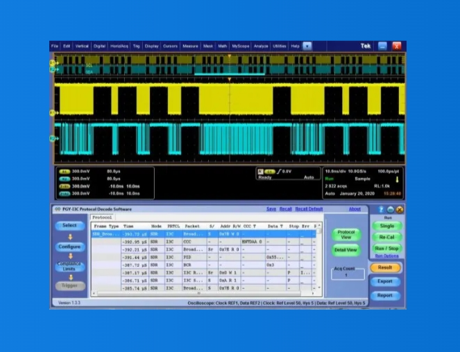
Task: Toggle acquisition with Run / Stop button
Action: coord(386,248)
